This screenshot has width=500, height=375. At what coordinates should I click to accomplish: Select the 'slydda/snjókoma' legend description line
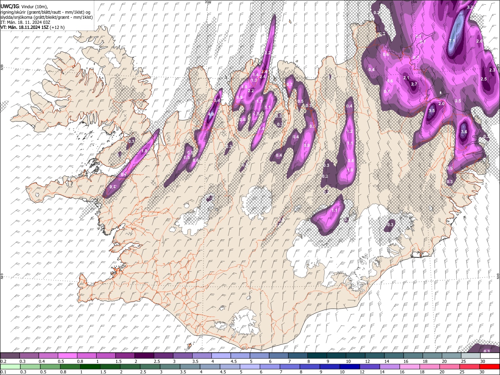tap(46, 17)
